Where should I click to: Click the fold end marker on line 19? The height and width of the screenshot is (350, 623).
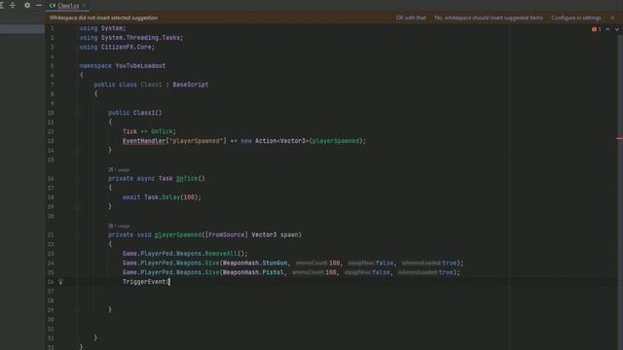pyautogui.click(x=78, y=207)
